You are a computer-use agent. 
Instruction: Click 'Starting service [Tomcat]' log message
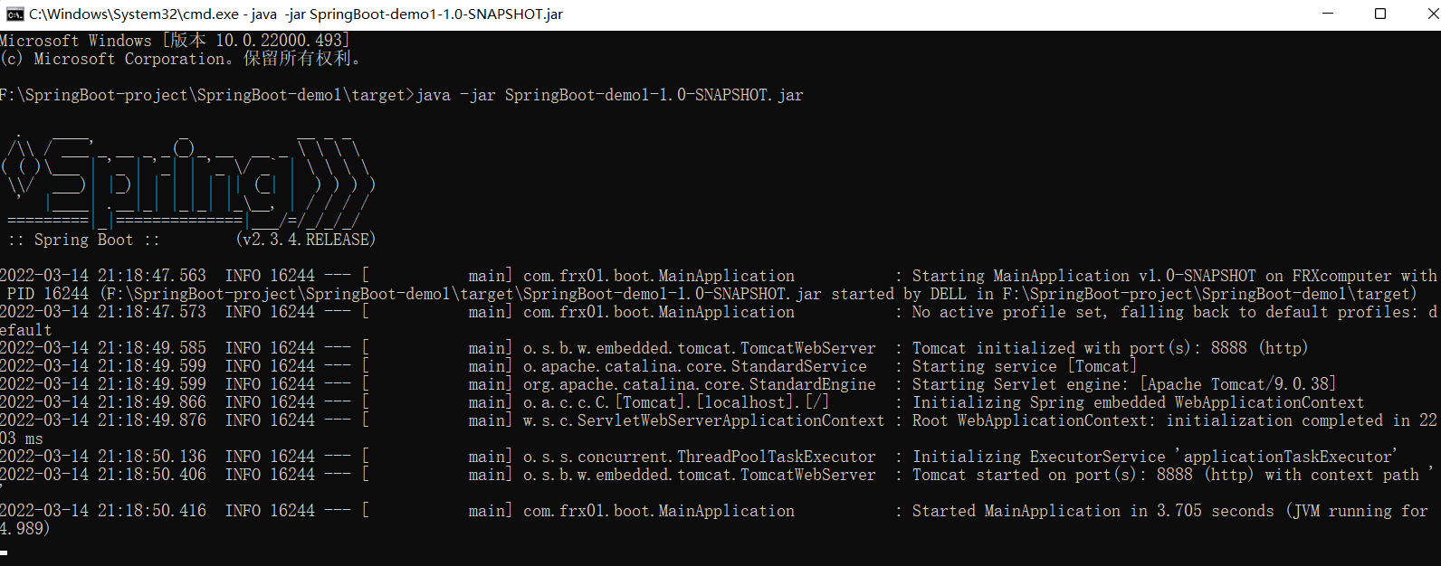point(1024,366)
